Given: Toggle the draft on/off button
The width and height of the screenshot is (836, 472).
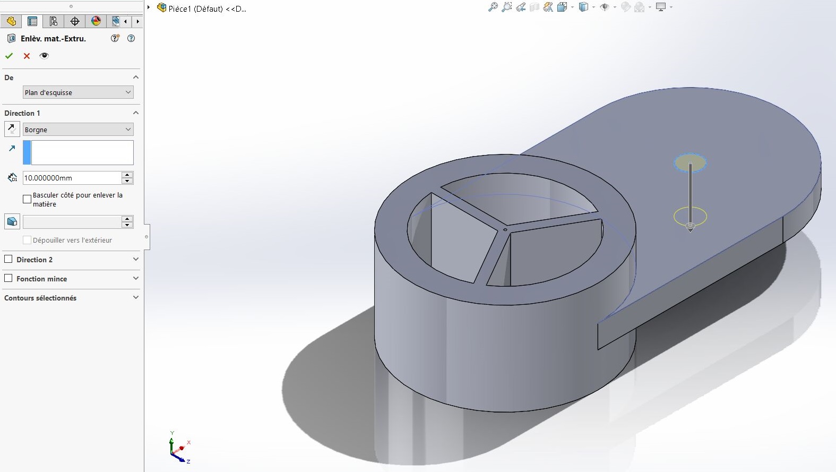Looking at the screenshot, I should click(x=12, y=221).
